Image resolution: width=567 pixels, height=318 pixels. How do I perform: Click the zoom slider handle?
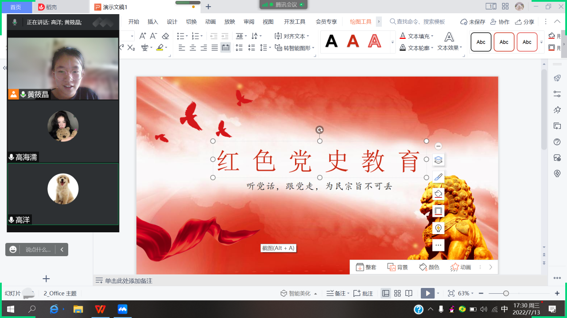point(506,293)
